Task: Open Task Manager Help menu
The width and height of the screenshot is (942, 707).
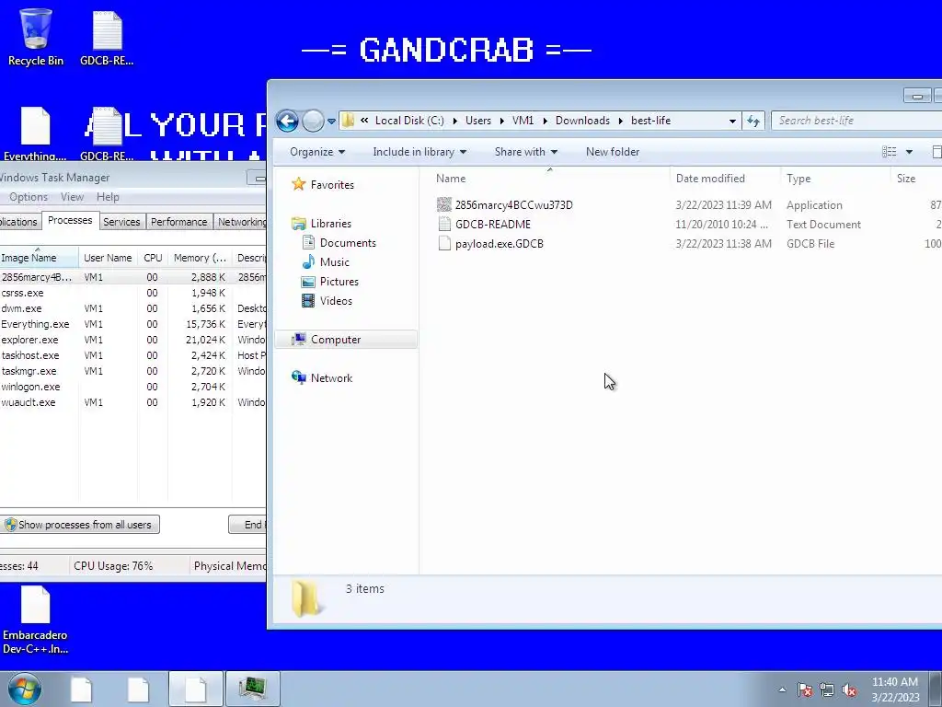Action: (109, 197)
